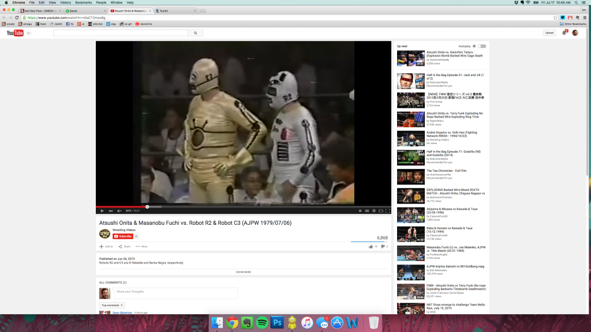Open a new browser tab
Image resolution: width=591 pixels, height=332 pixels.
[x=203, y=11]
